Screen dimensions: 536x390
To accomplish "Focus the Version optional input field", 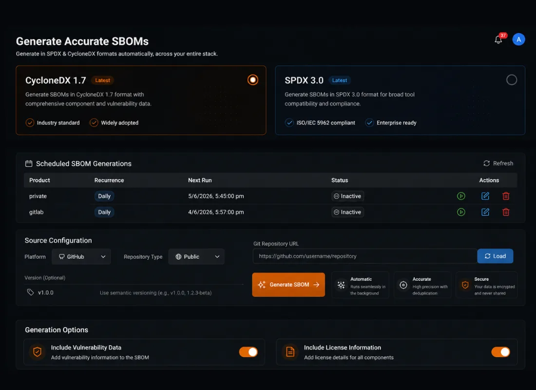I will 134,292.
